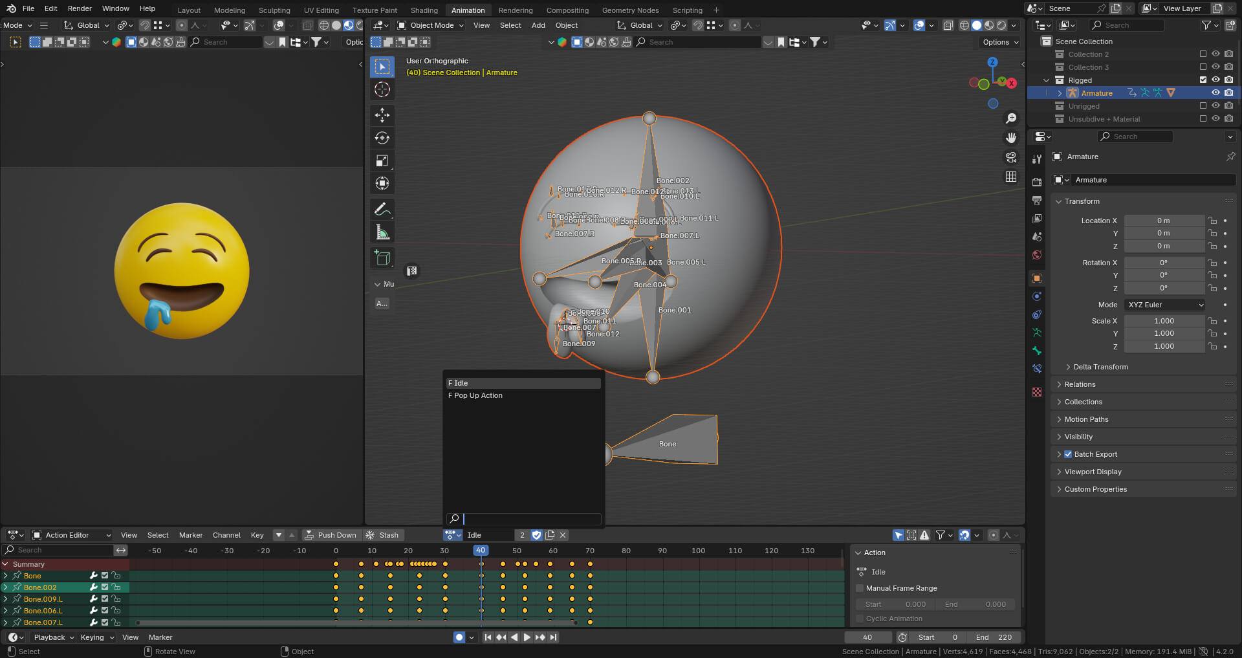
Task: Open the Rotation Mode XYZ Euler dropdown
Action: pos(1164,305)
